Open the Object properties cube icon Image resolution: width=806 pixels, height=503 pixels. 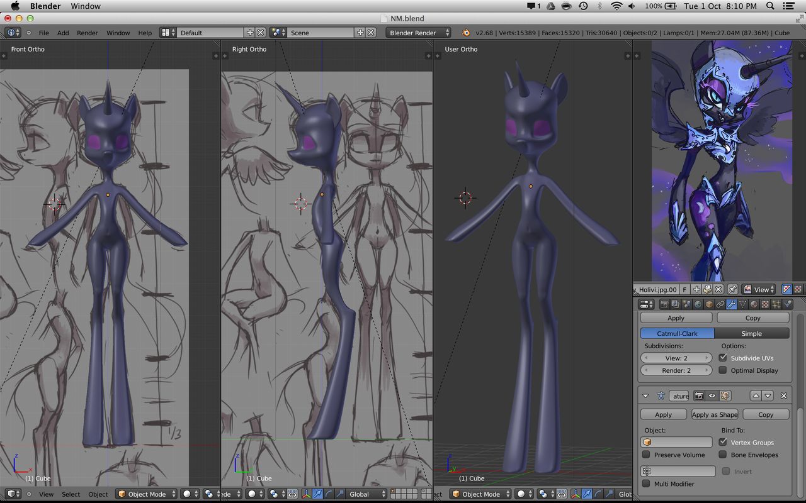tap(709, 304)
